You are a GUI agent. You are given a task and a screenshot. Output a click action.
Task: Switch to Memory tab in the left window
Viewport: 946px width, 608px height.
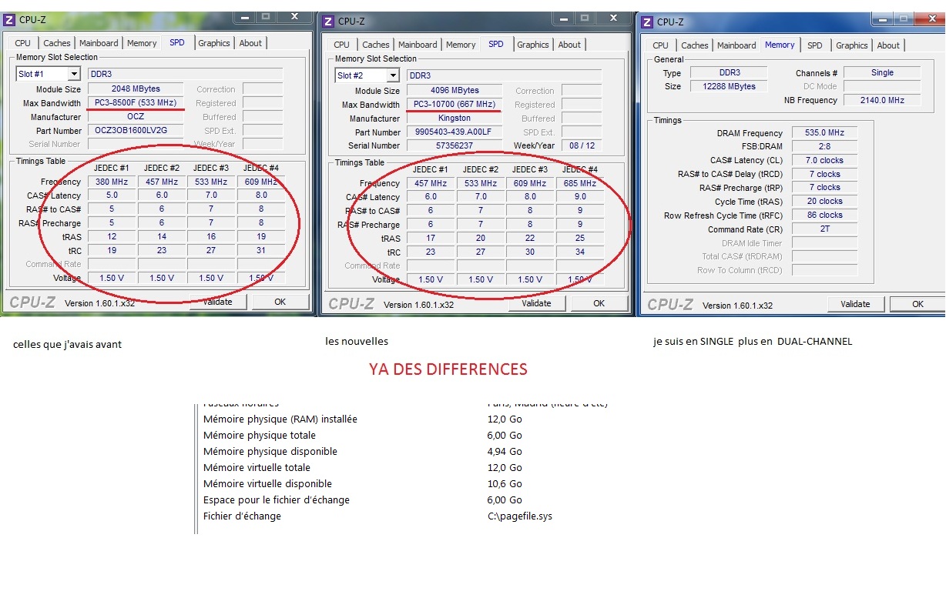[142, 43]
